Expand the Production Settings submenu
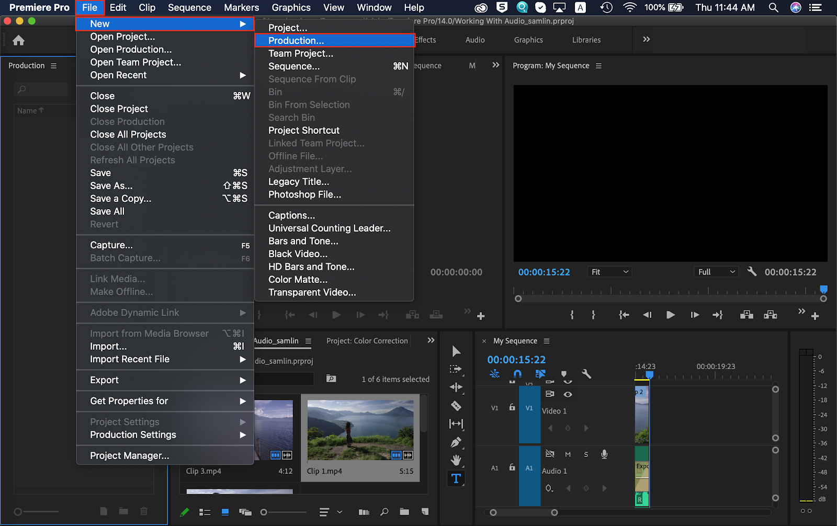 (x=165, y=435)
